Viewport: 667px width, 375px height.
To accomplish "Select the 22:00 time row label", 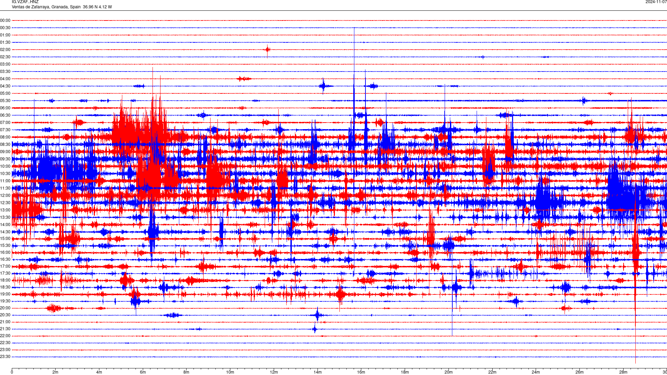I will tap(5, 336).
